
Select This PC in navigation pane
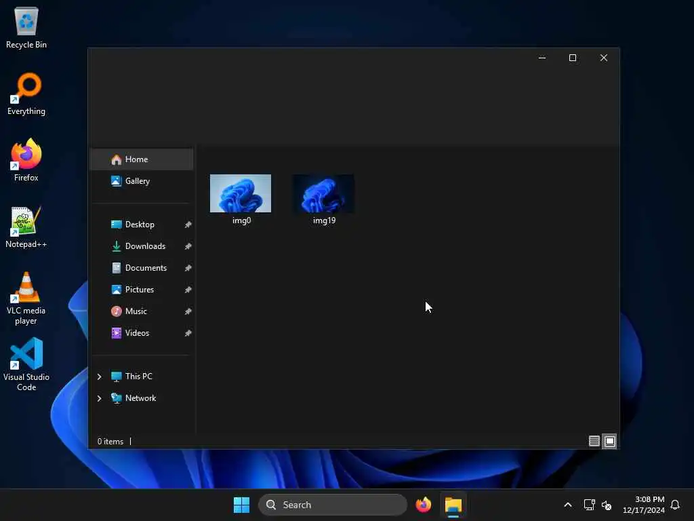pyautogui.click(x=131, y=377)
